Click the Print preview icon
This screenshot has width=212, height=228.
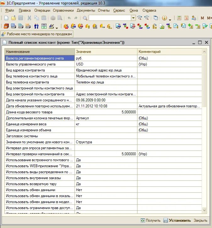click(x=60, y=18)
